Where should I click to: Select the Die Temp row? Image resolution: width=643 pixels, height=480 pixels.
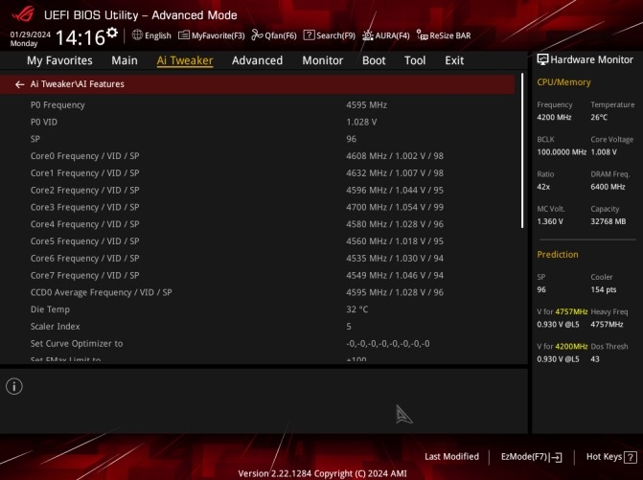click(257, 309)
